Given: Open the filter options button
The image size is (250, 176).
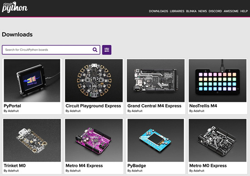Looking at the screenshot, I should pyautogui.click(x=107, y=50).
